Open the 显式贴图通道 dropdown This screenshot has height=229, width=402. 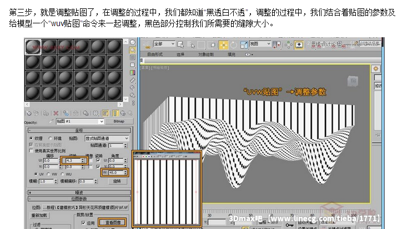[x=107, y=138]
